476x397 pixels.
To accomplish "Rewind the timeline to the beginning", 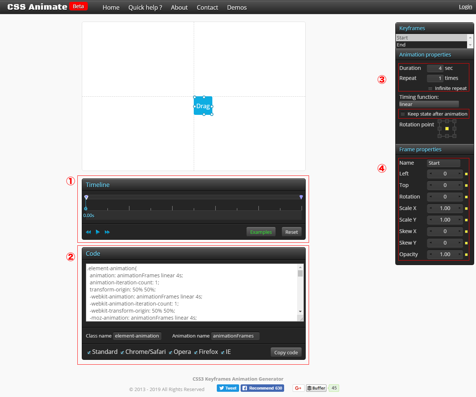I will (x=88, y=232).
